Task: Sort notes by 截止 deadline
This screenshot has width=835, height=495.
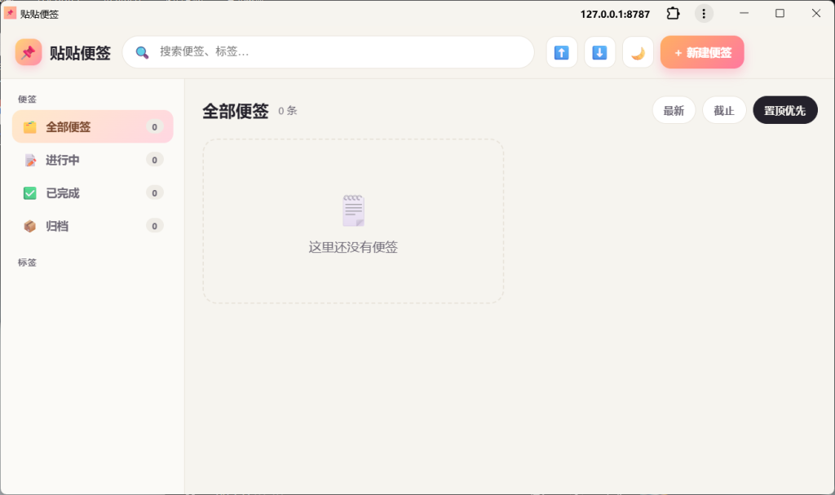Action: 724,110
